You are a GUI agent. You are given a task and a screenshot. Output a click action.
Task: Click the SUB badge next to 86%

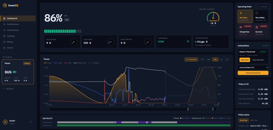(x=67, y=20)
